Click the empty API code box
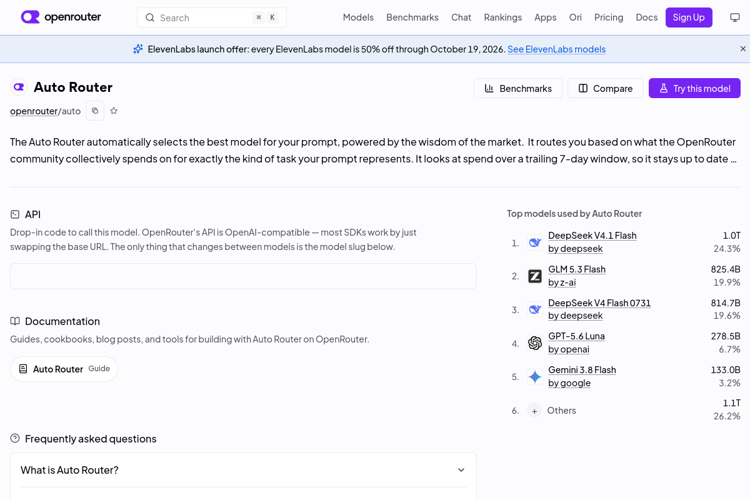Image resolution: width=750 pixels, height=500 pixels. pyautogui.click(x=243, y=276)
